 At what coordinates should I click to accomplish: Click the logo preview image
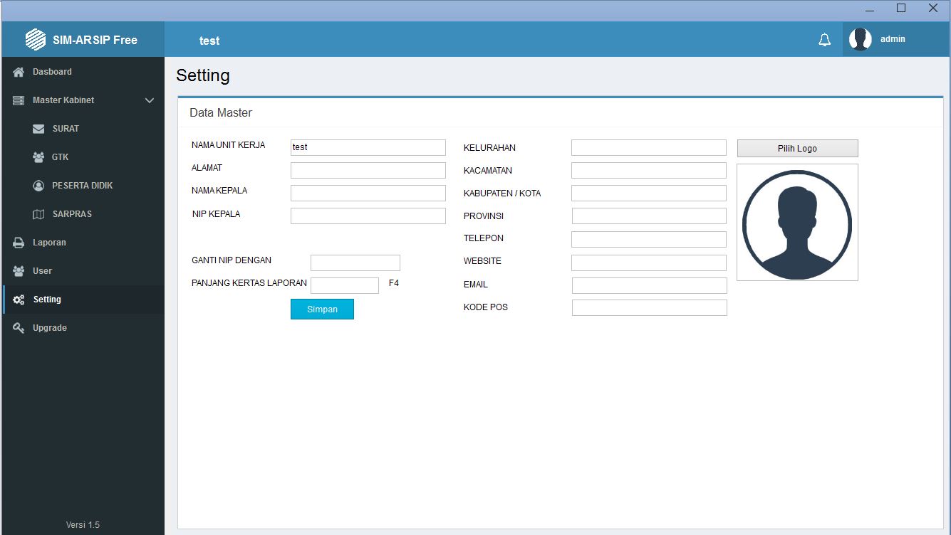797,223
